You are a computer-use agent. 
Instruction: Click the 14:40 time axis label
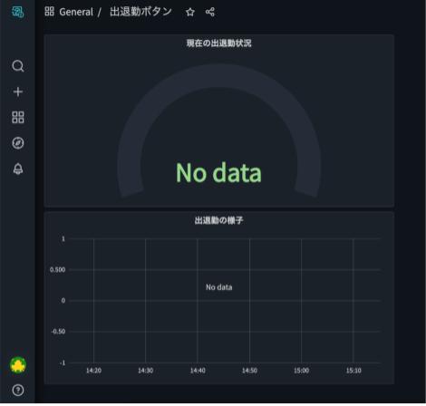(198, 371)
